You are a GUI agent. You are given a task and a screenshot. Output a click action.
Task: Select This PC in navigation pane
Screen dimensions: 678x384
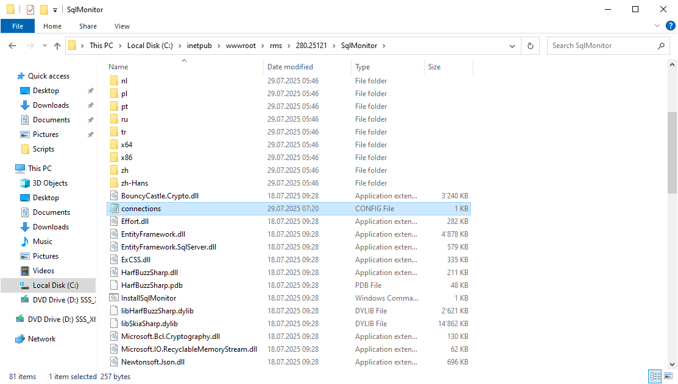point(40,169)
